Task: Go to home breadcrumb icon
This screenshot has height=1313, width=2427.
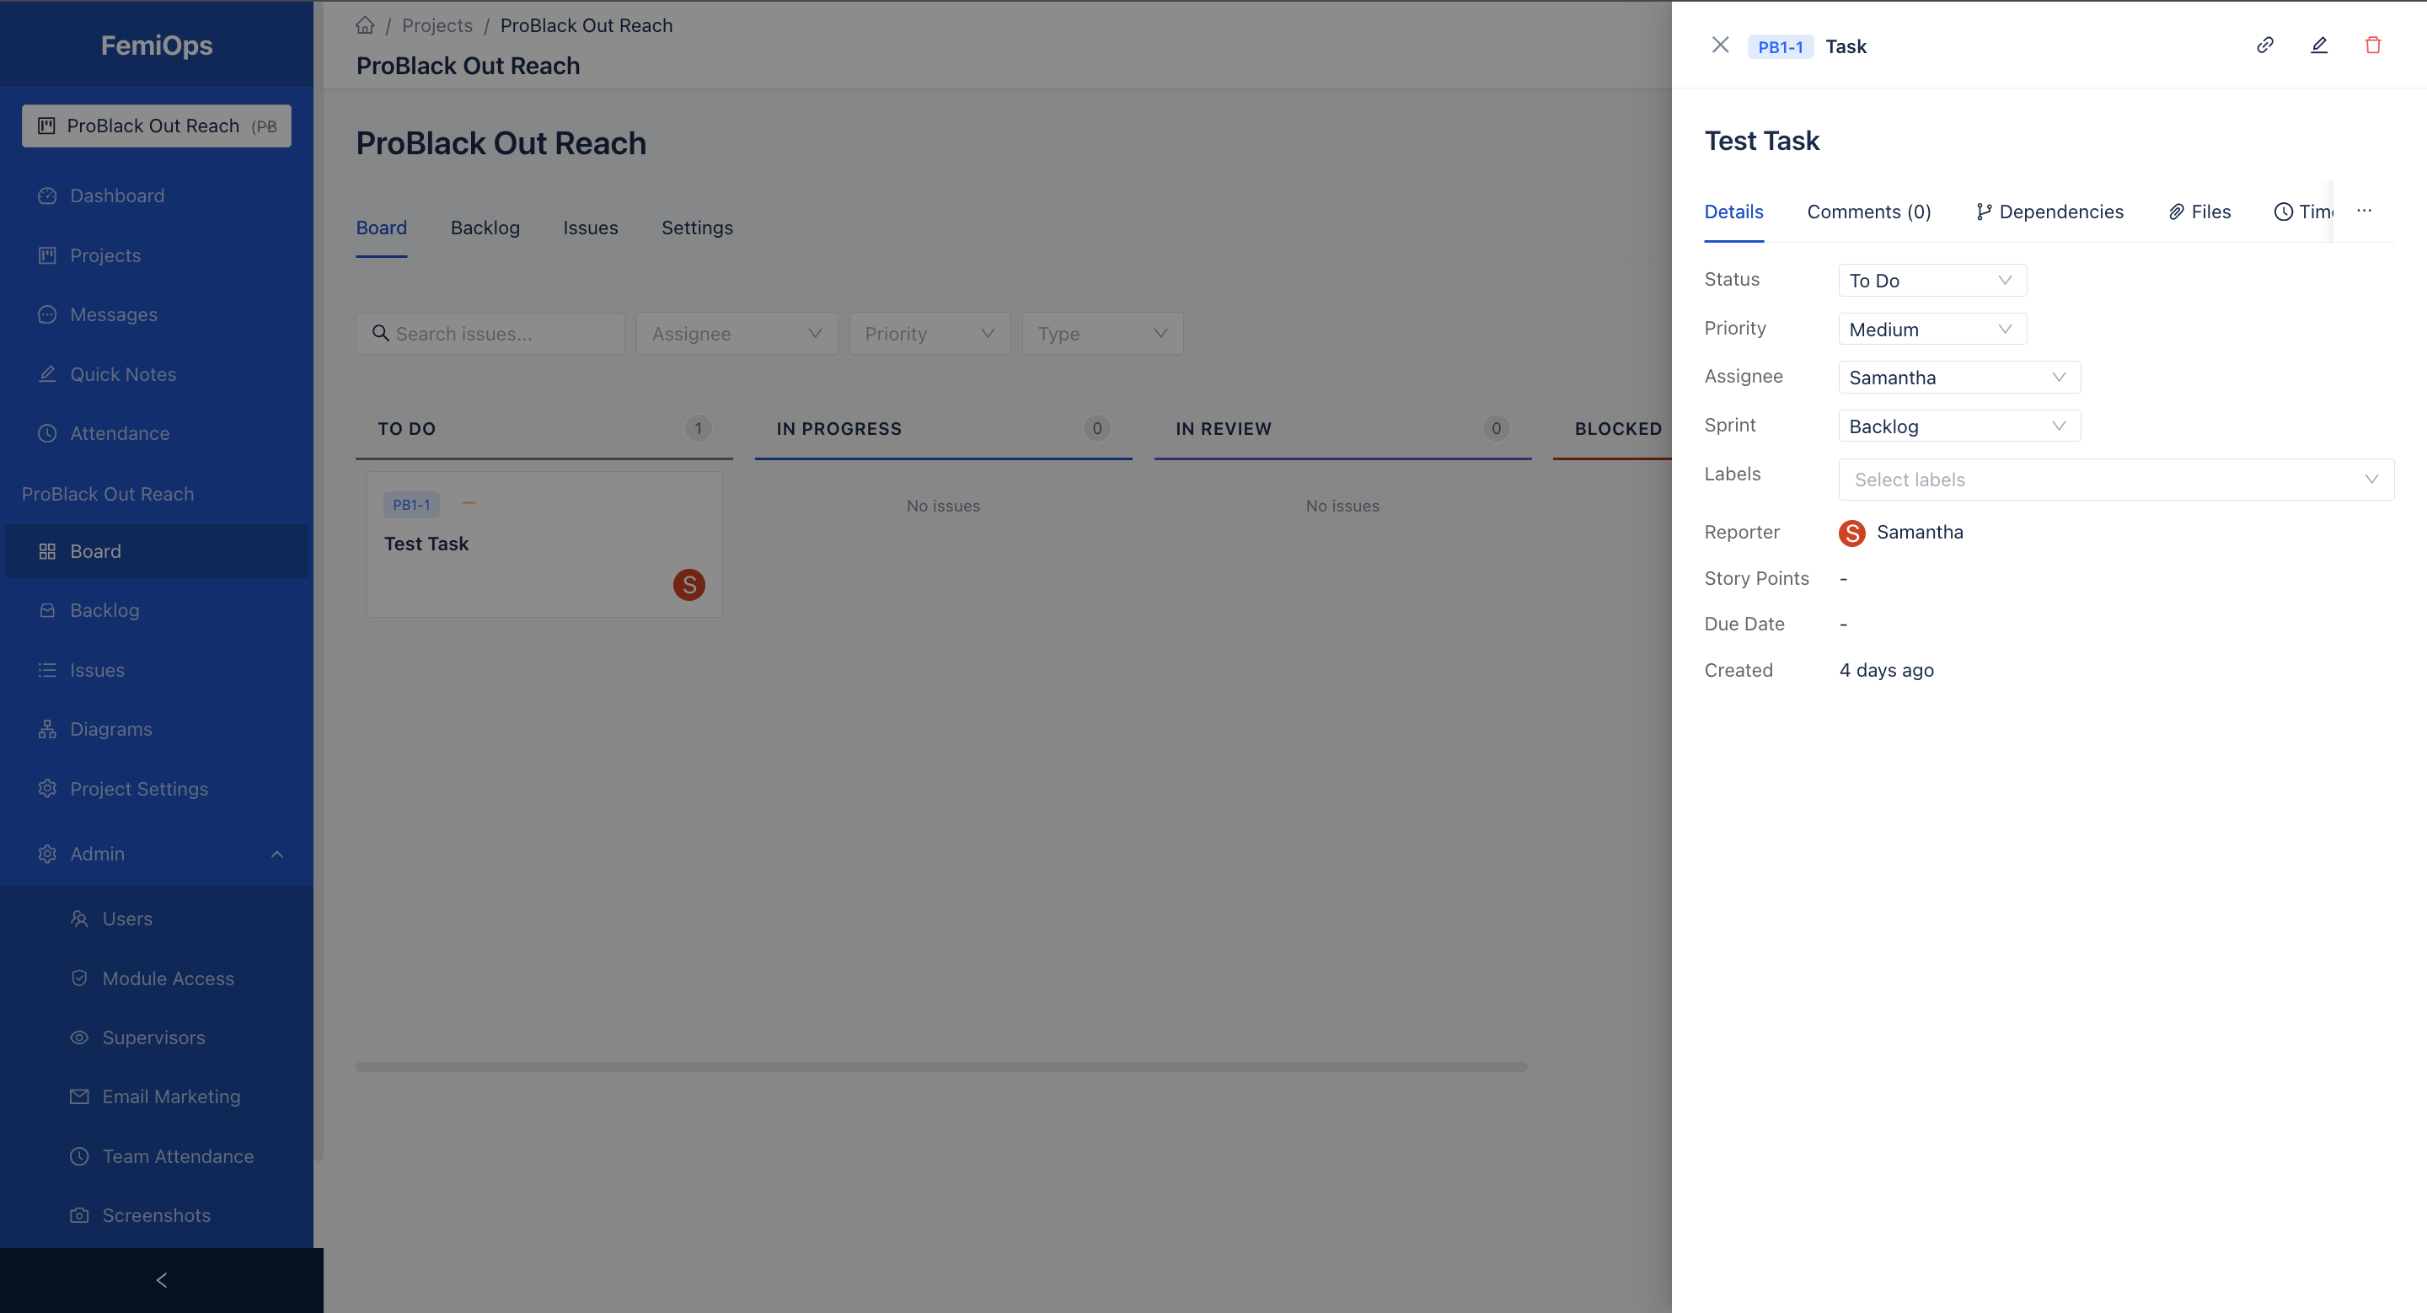Action: tap(365, 25)
